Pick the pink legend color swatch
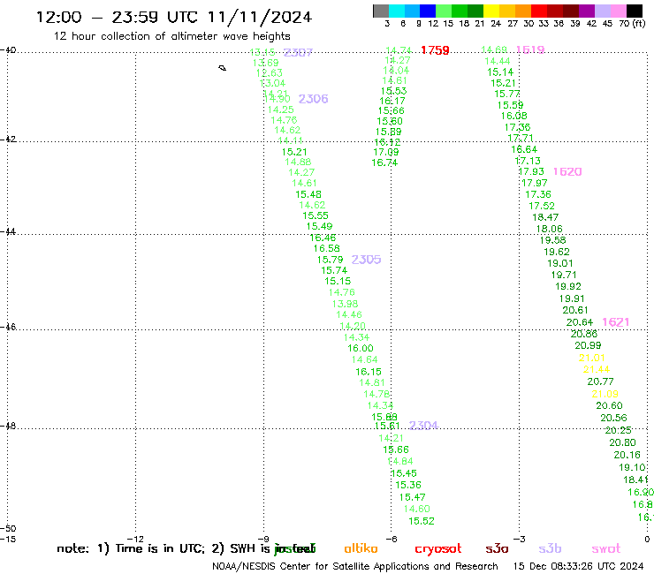This screenshot has height=574, width=654. coord(619,11)
